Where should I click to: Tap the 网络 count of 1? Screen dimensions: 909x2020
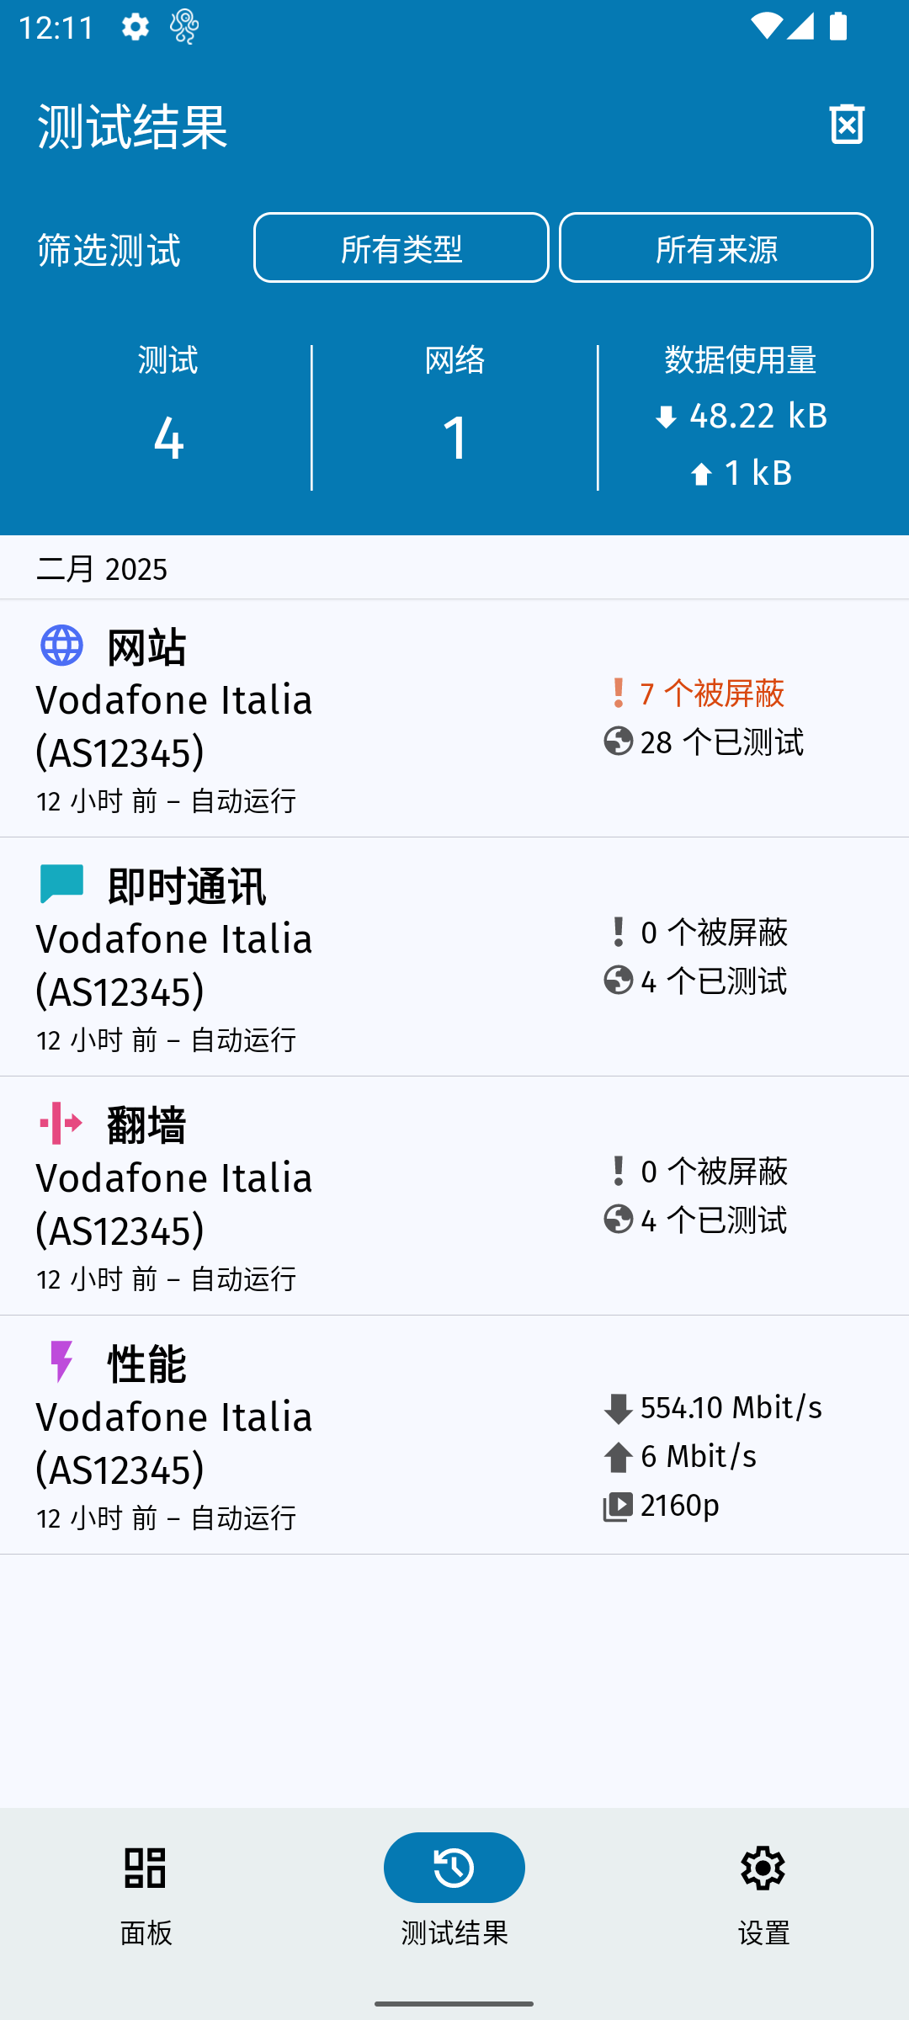click(x=454, y=438)
